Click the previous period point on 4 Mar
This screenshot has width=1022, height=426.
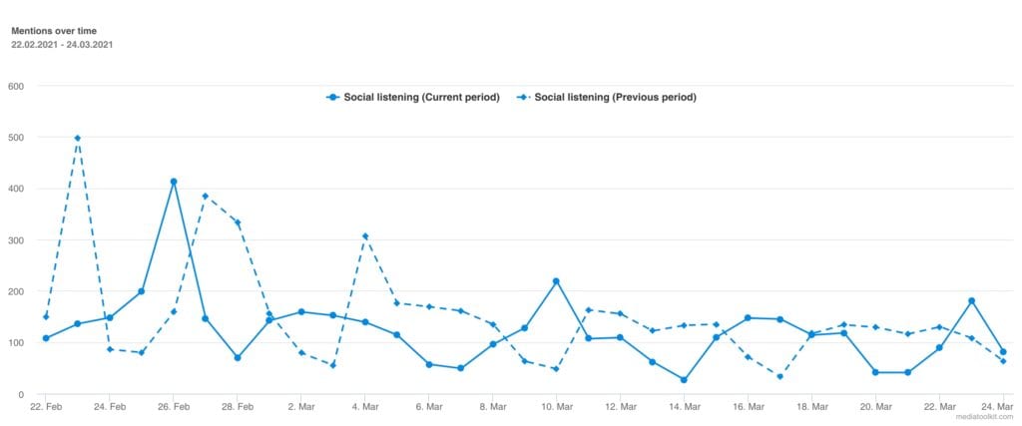pyautogui.click(x=365, y=236)
